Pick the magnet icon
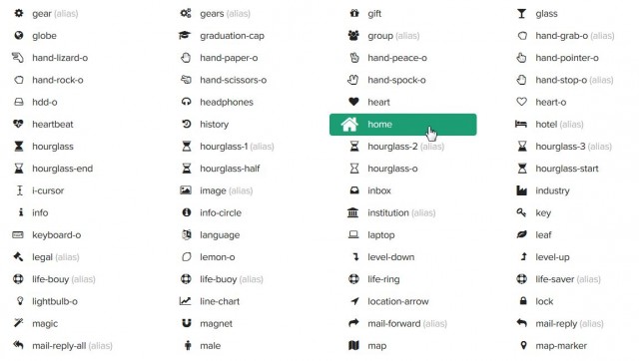Viewport: 639px width, 361px height. (187, 323)
